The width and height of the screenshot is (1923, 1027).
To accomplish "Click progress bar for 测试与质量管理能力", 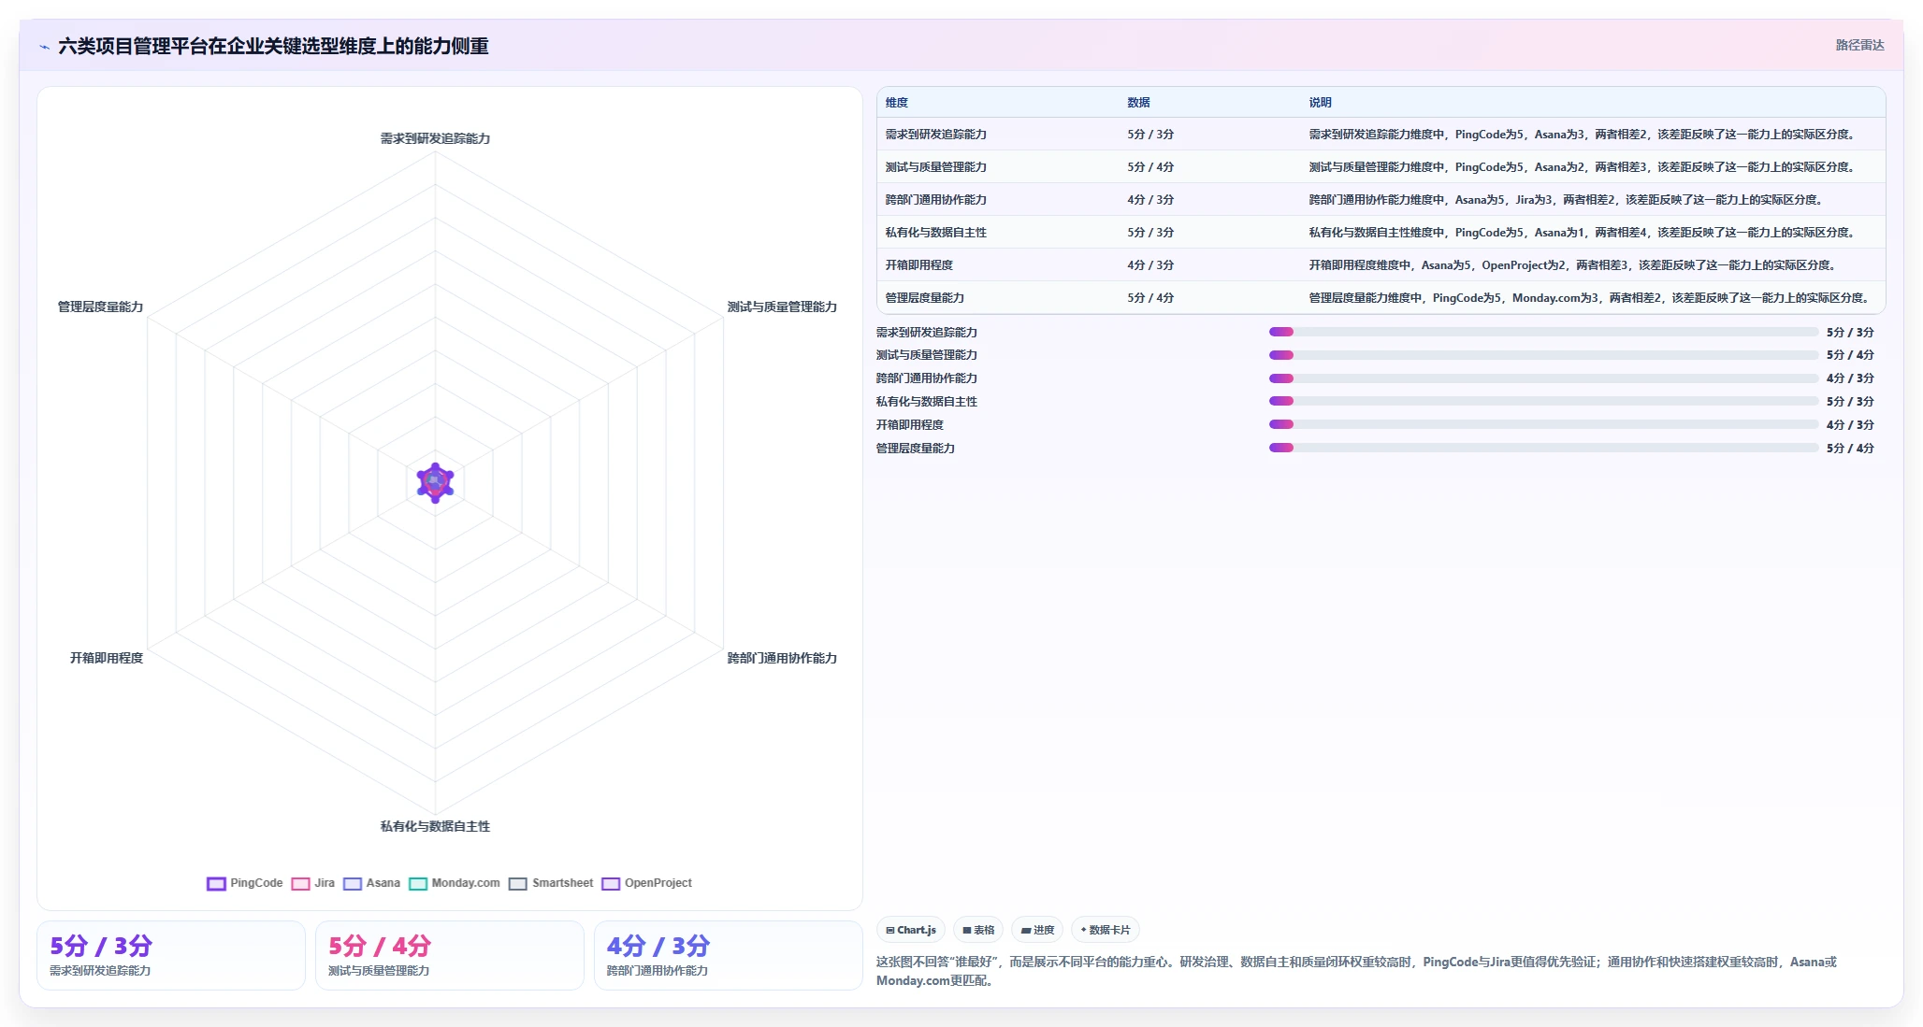I will point(1543,355).
